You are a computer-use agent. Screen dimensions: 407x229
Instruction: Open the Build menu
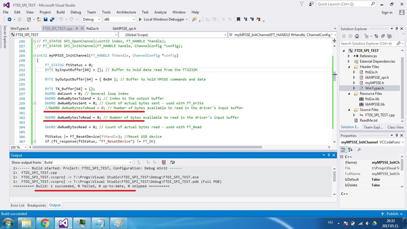click(60, 12)
